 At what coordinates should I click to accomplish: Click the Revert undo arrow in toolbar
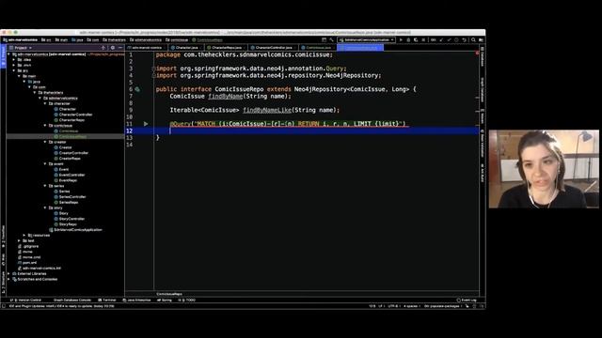pyautogui.click(x=464, y=39)
